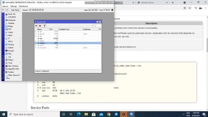Image resolution: width=208 pixels, height=117 pixels.
Task: Click the Redo arrow in WinBox toolbar
Action: coord(7,10)
